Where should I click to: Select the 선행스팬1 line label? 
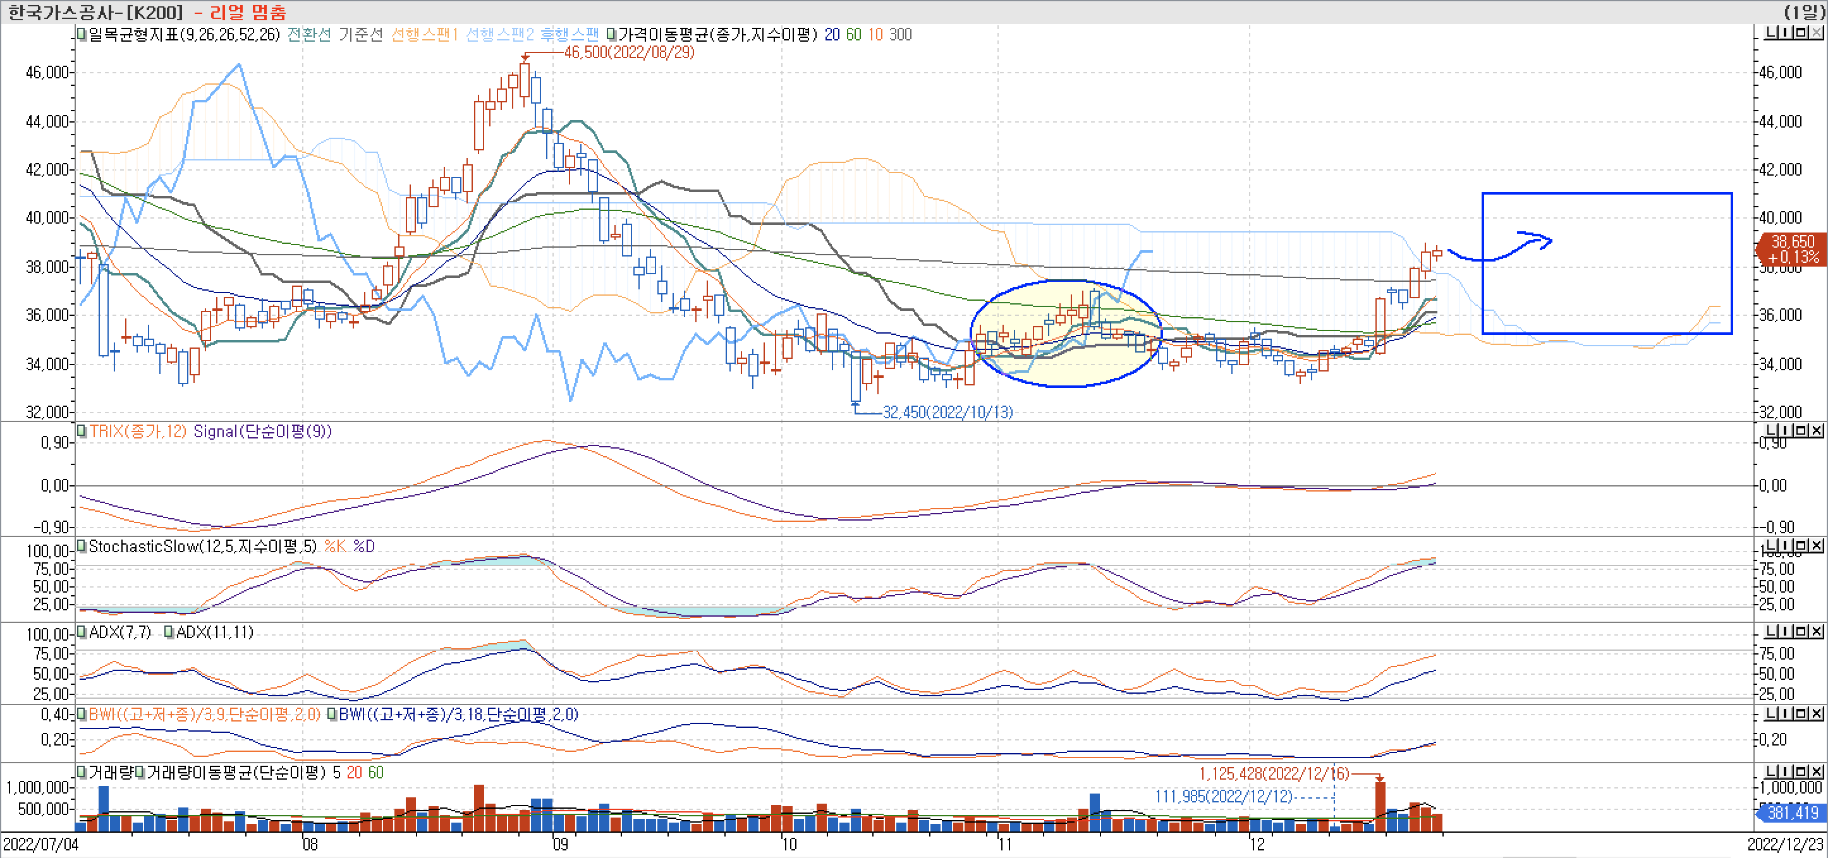pos(424,34)
